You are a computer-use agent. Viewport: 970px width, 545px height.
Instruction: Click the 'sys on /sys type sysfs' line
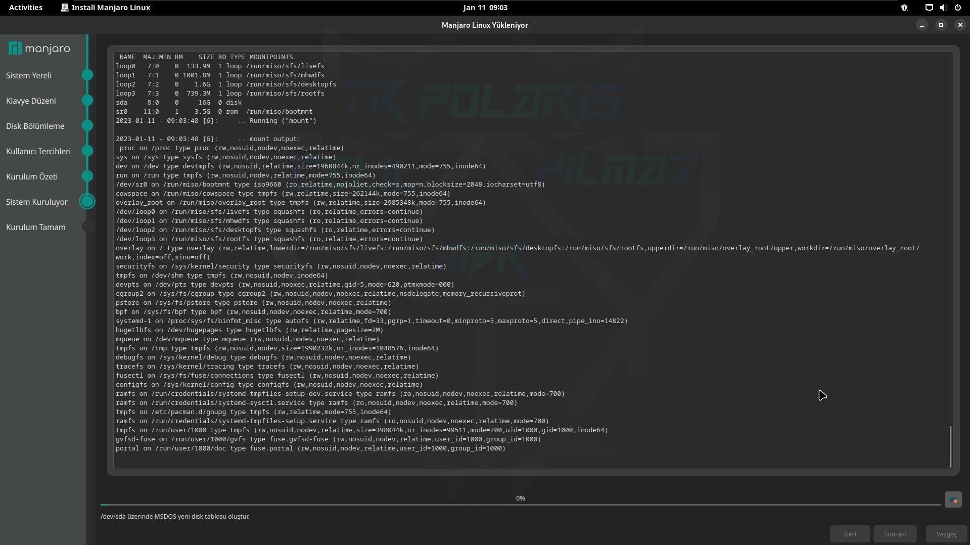pyautogui.click(x=226, y=157)
